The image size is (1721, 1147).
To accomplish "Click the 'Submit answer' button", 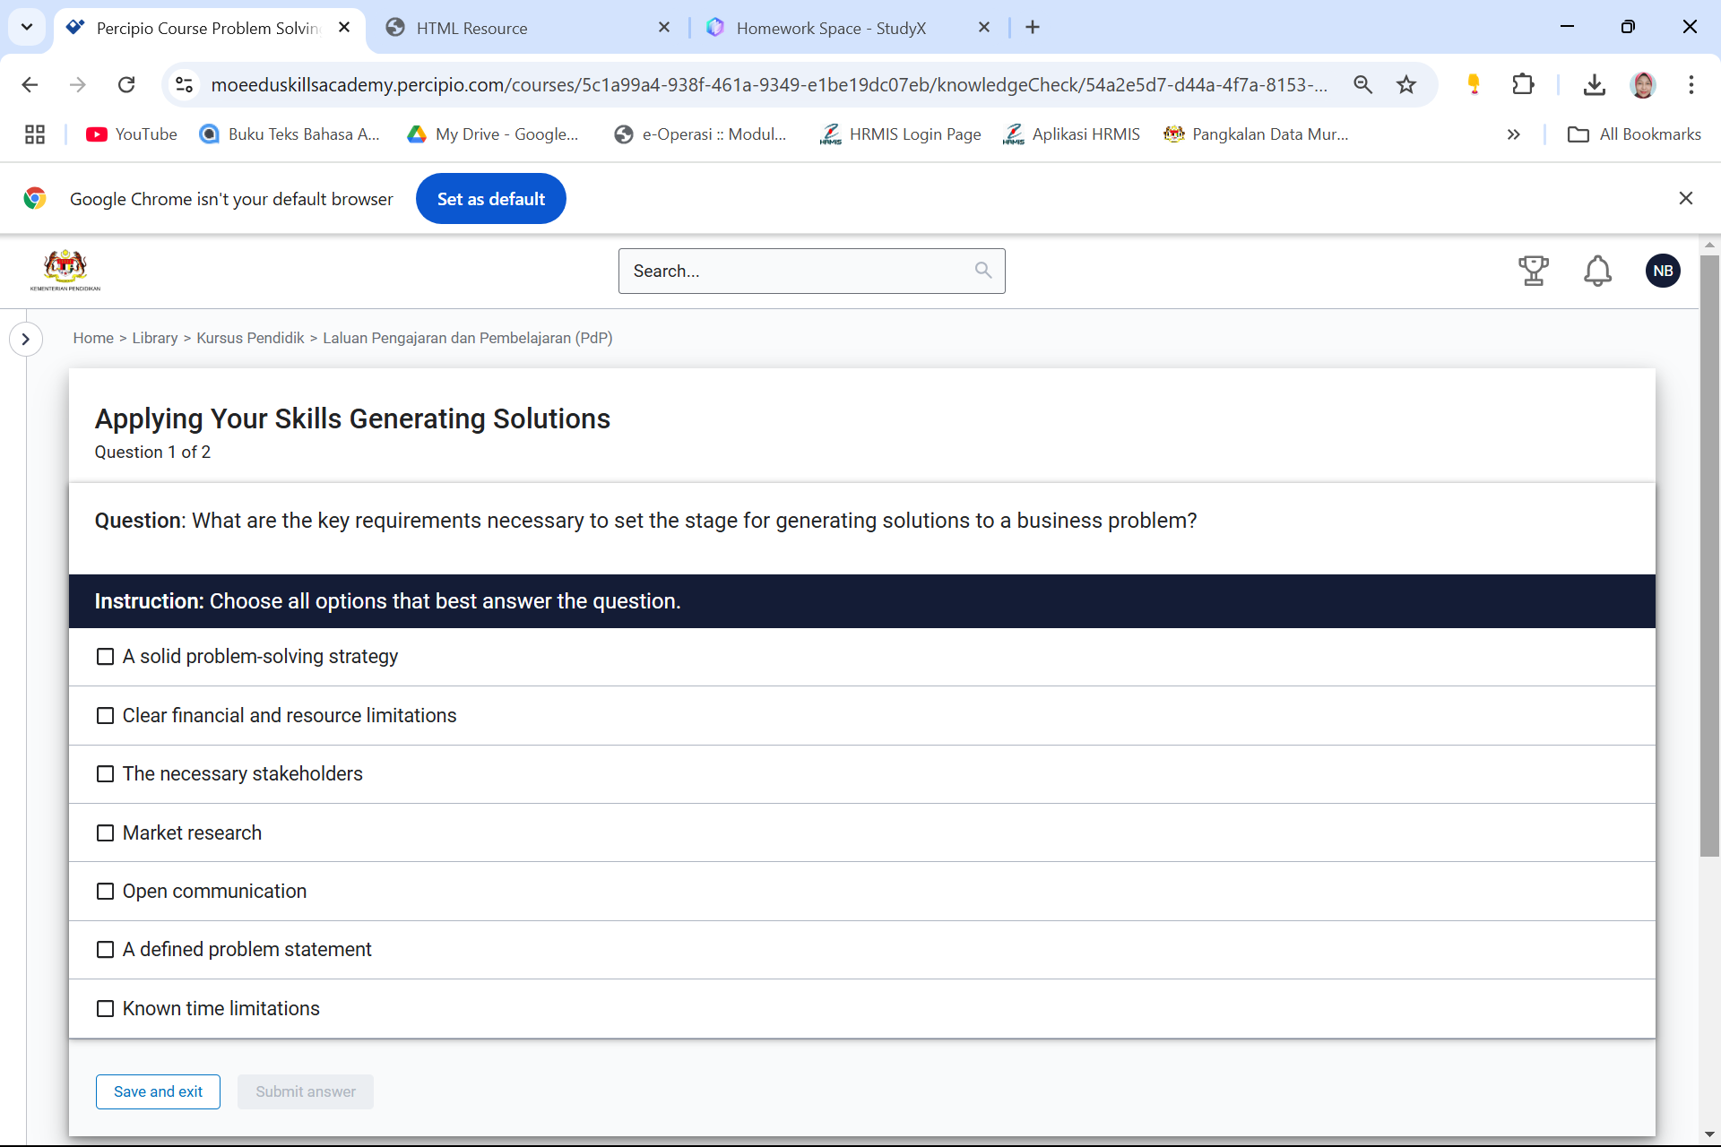I will [305, 1092].
